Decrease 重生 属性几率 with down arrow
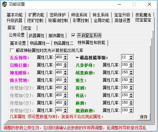158x132 pixels. point(131,81)
